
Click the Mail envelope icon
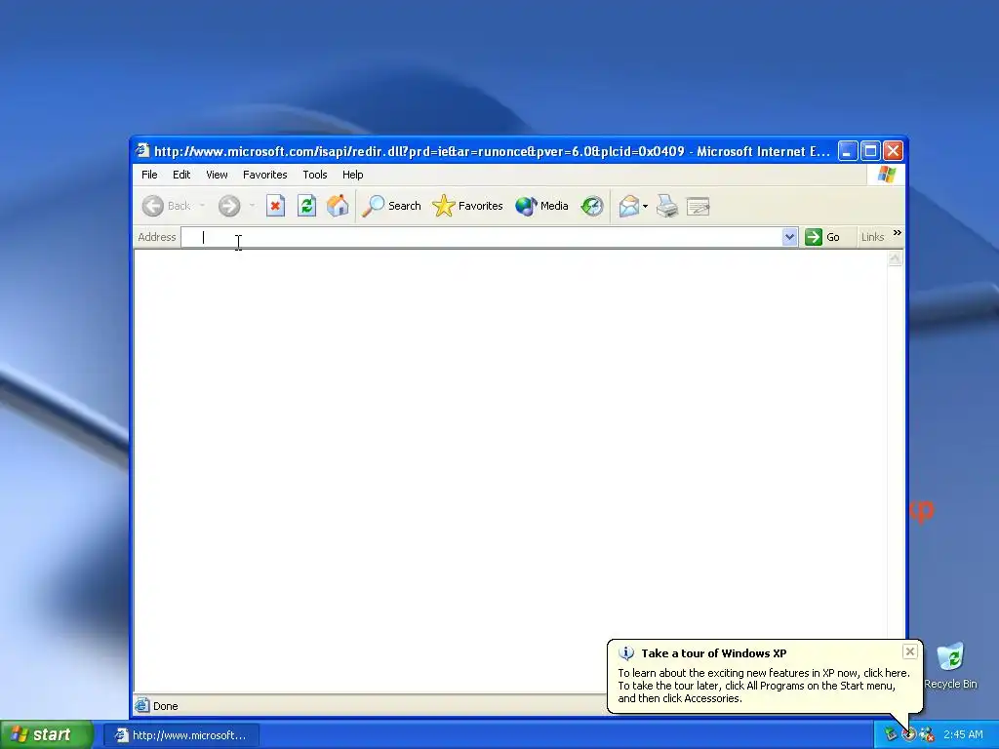tap(629, 206)
